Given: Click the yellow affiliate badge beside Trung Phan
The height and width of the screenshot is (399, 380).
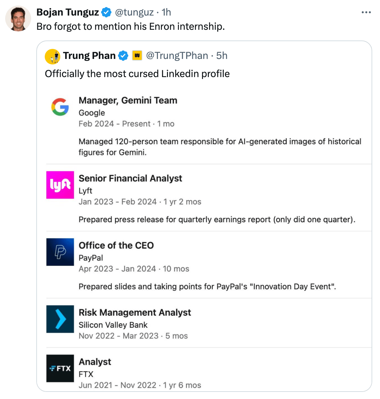Looking at the screenshot, I should click(137, 56).
